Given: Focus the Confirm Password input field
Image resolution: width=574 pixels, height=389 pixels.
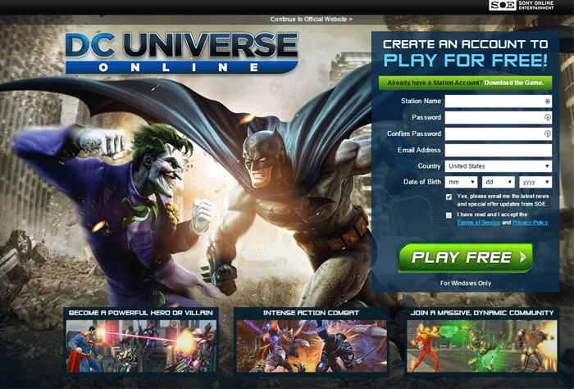Looking at the screenshot, I should [499, 133].
